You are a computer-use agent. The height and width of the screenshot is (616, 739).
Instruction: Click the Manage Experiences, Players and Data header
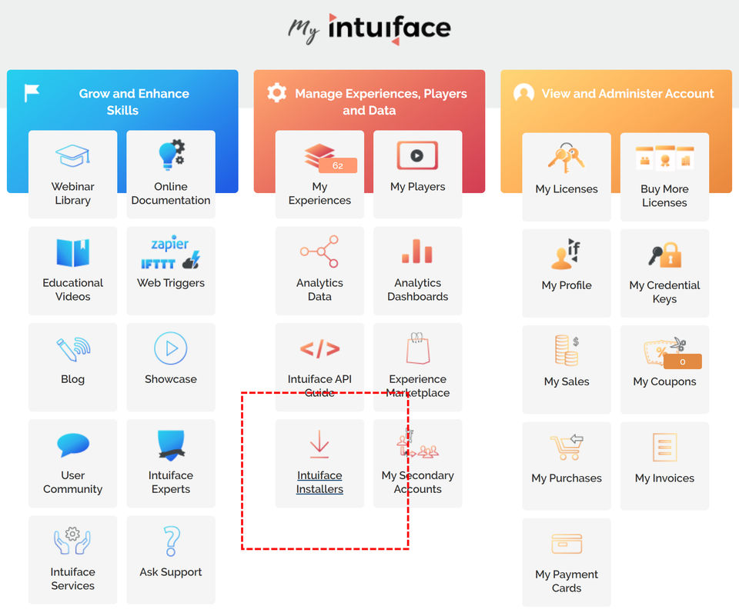[381, 102]
